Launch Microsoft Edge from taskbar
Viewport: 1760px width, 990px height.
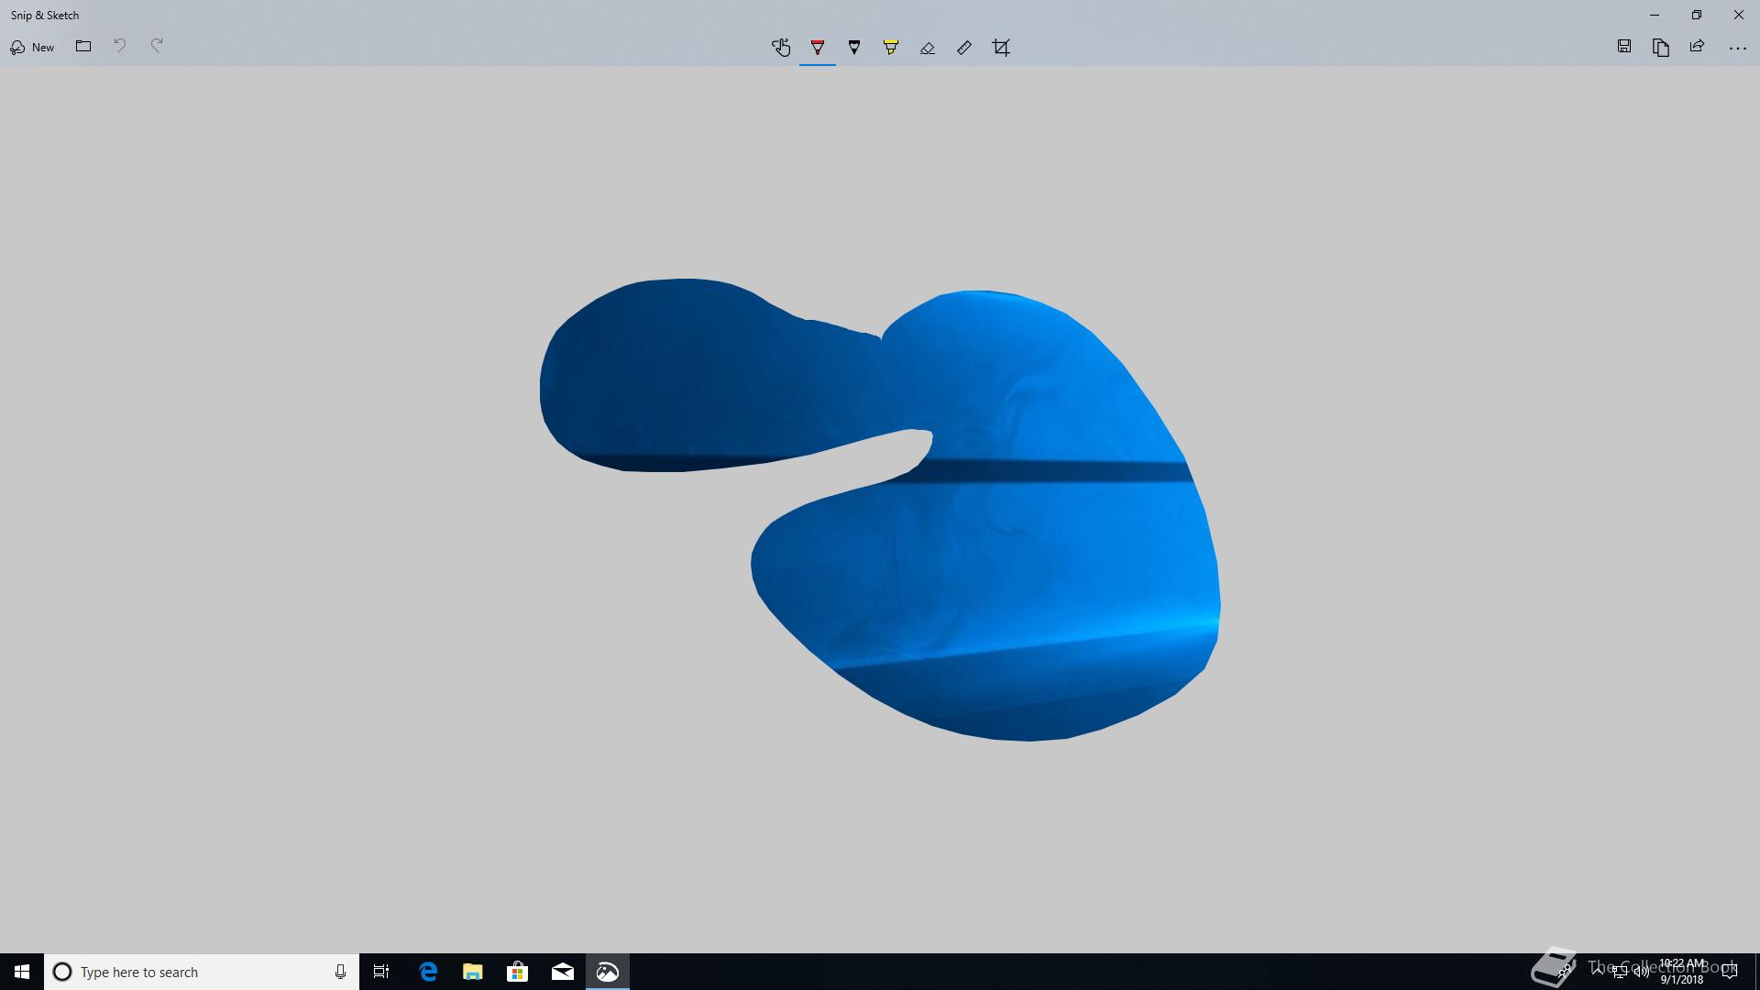[428, 972]
